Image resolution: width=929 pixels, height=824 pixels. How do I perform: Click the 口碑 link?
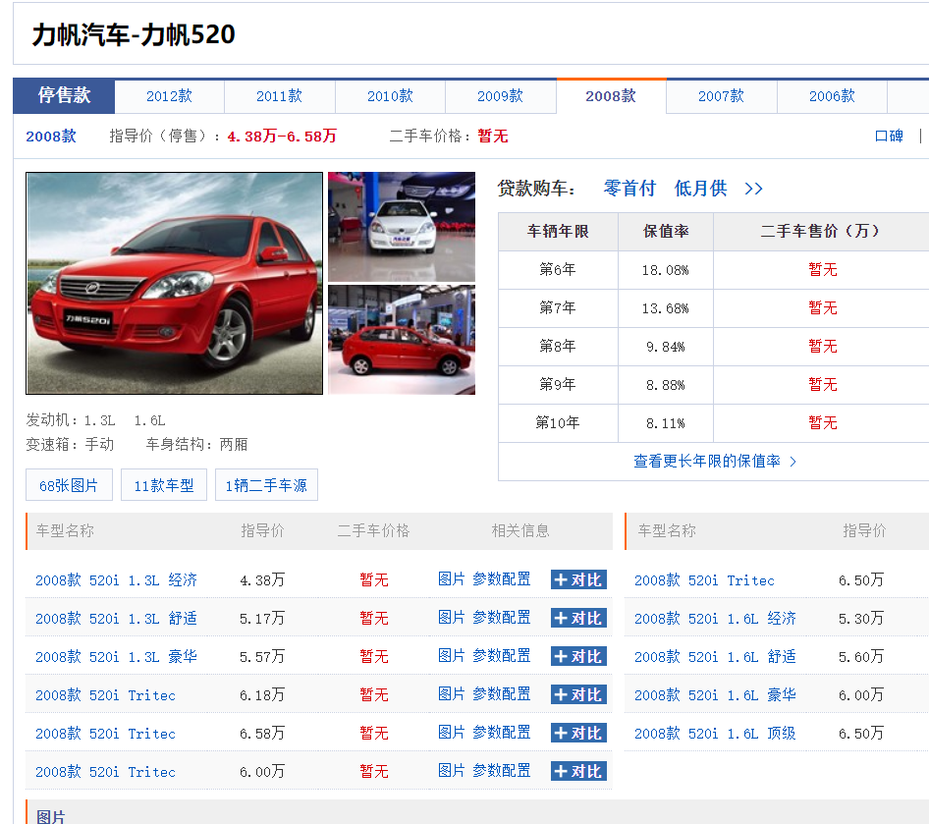tap(889, 136)
